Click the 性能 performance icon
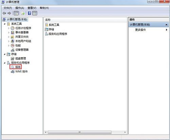Image resolution: width=170 pixels, height=140 pixels. (13, 45)
